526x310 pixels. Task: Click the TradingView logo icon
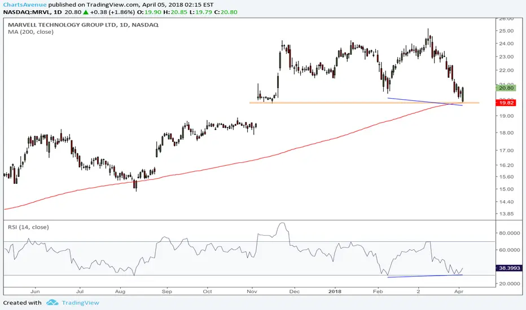point(52,302)
